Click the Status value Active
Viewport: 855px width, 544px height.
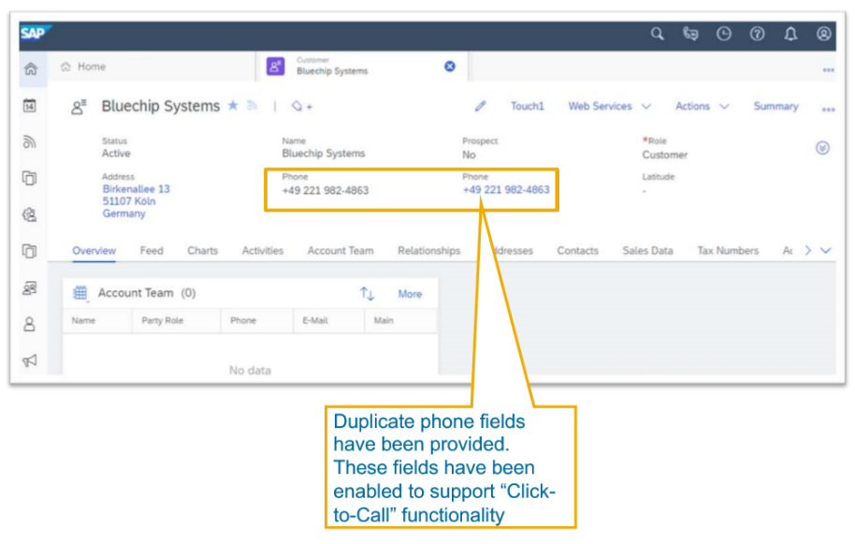[116, 154]
